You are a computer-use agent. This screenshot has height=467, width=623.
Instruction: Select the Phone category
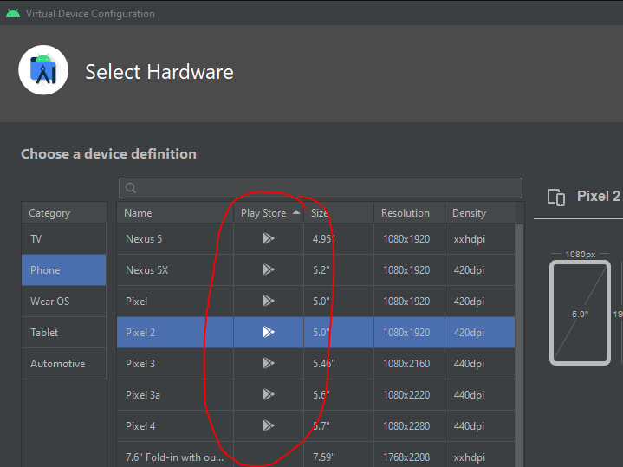(64, 270)
